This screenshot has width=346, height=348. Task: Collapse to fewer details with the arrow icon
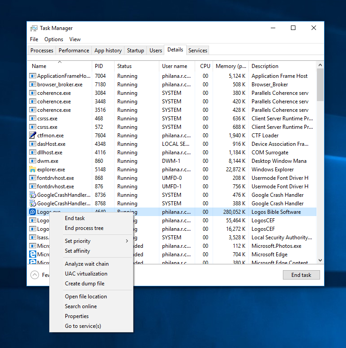click(34, 275)
